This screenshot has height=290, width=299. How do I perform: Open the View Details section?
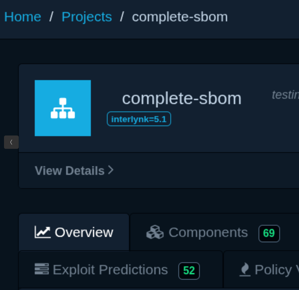pos(74,170)
